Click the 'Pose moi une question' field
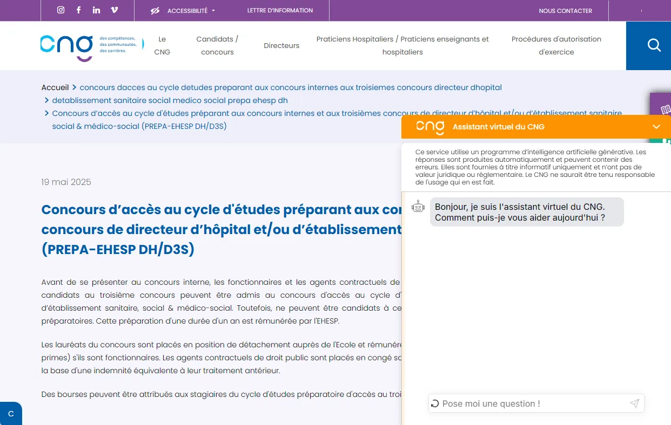Viewport: 671px width, 425px height. pyautogui.click(x=532, y=403)
